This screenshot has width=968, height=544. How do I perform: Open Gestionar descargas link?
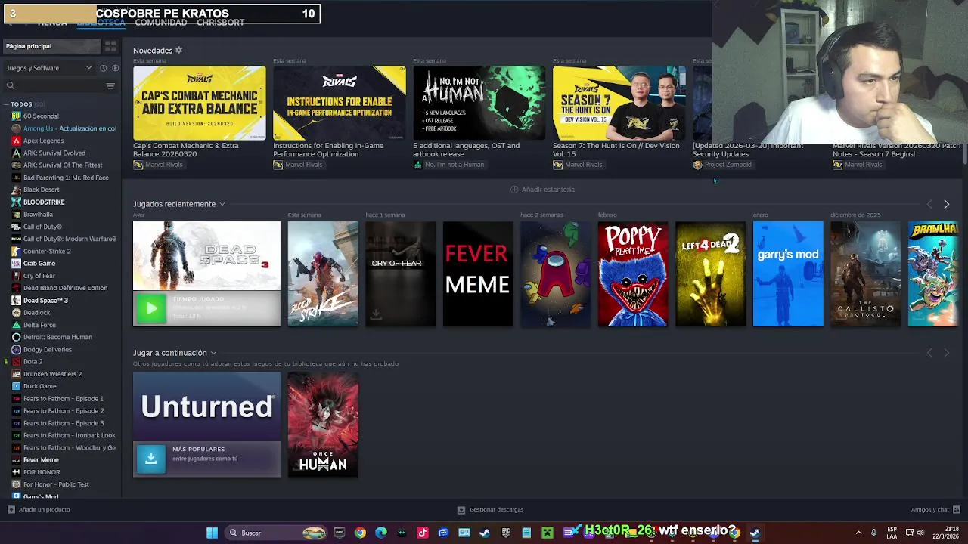(x=496, y=510)
